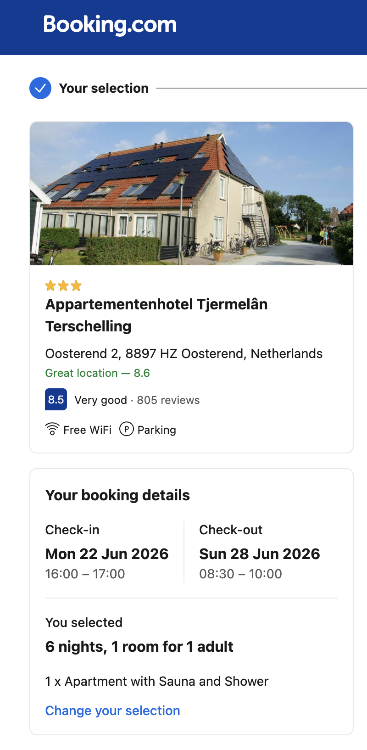Click the 805 reviews text

(168, 400)
